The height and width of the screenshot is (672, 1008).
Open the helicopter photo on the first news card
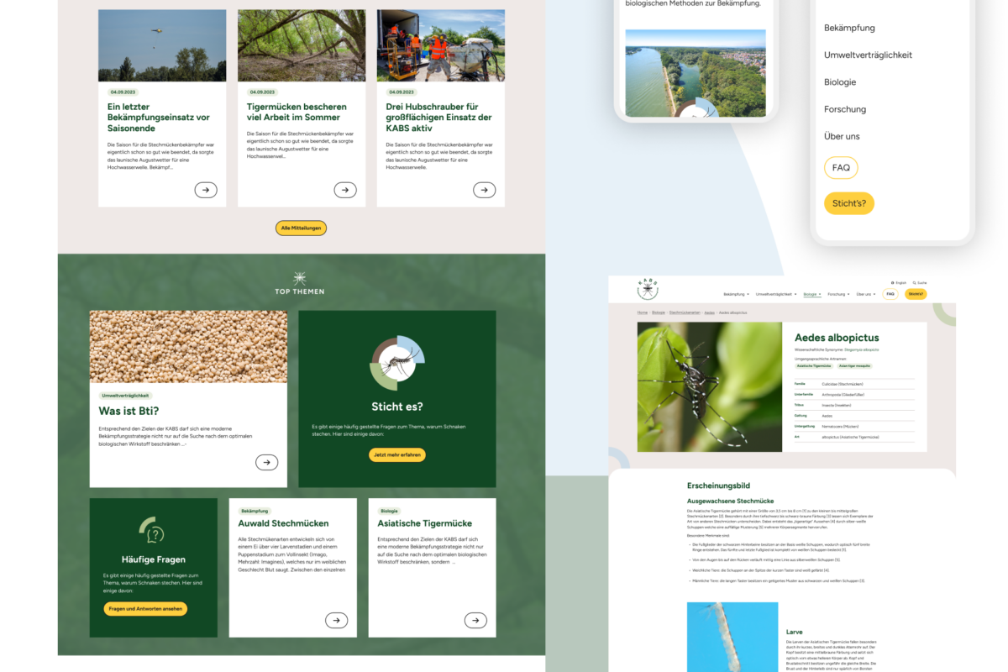click(162, 45)
